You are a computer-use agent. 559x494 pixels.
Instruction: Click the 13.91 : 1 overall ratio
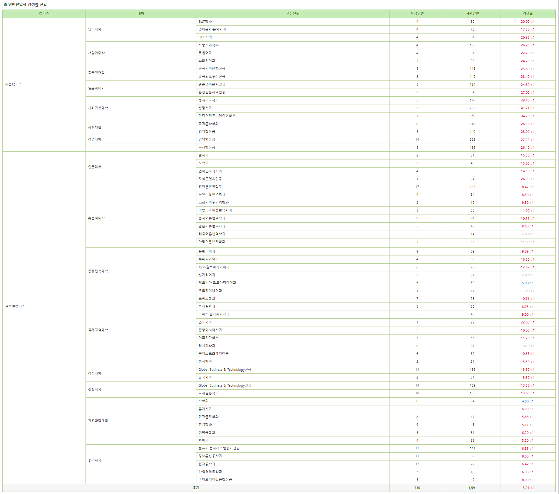pos(528,488)
